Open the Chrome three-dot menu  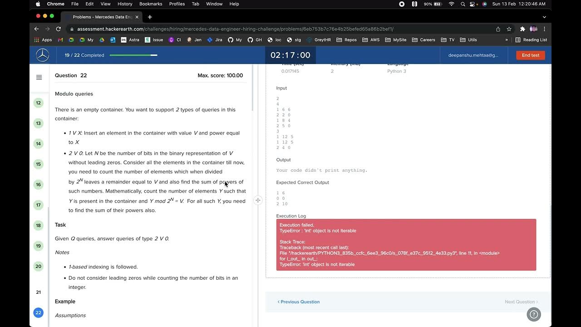click(x=544, y=29)
